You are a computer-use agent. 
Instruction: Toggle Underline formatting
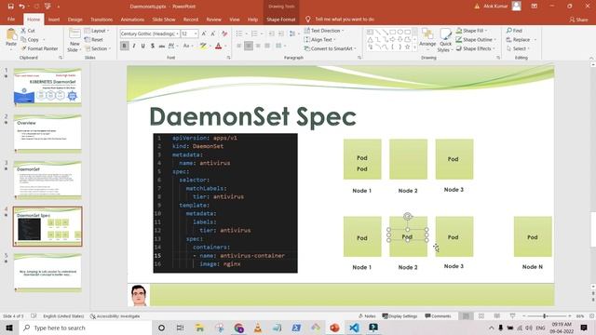[142, 46]
